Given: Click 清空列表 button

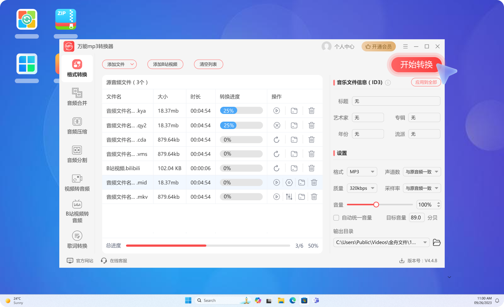Looking at the screenshot, I should click(208, 64).
